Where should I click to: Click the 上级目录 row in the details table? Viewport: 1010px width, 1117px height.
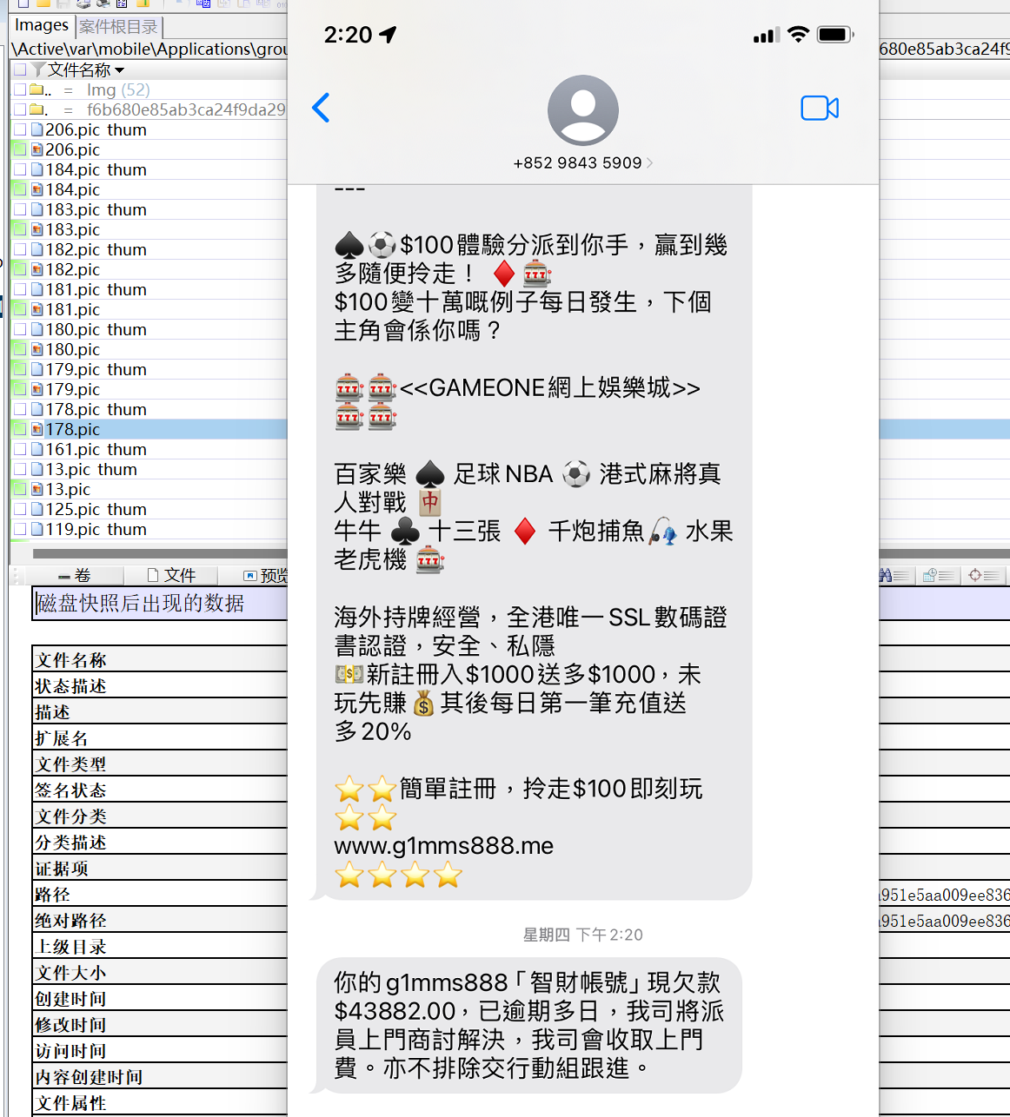(x=160, y=946)
